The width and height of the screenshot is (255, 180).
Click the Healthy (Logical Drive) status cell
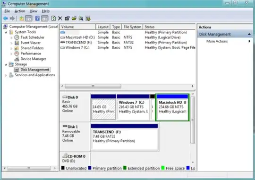tap(162, 37)
